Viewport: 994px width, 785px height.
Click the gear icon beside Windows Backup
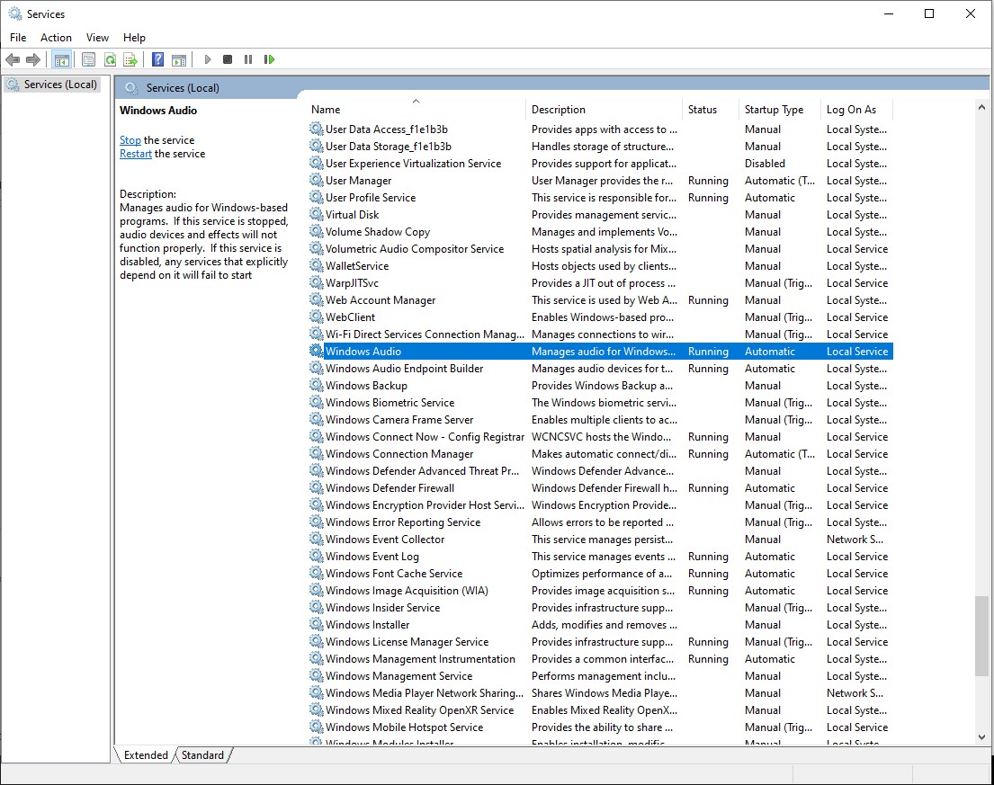(x=317, y=385)
